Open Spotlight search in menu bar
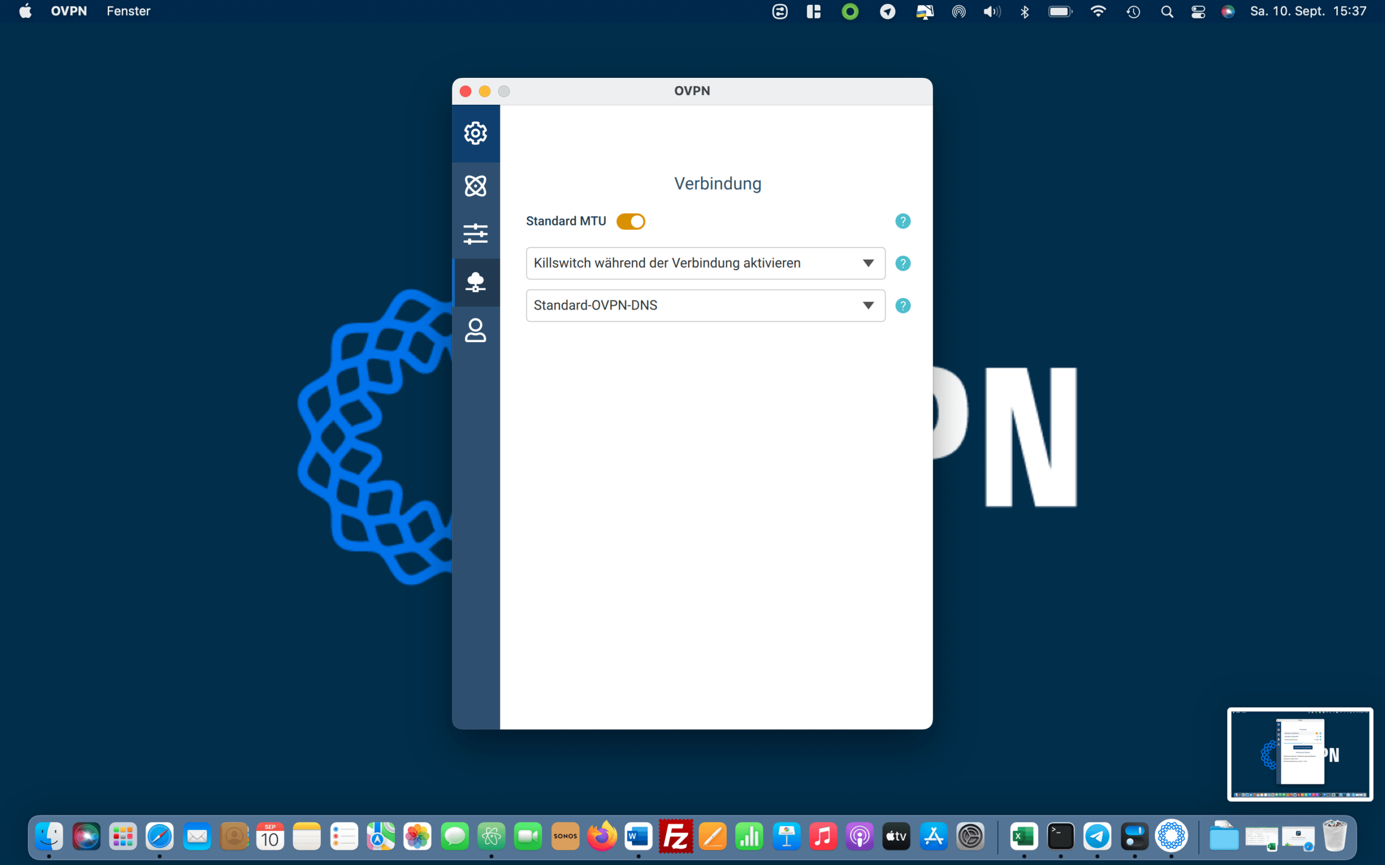This screenshot has height=865, width=1385. pos(1167,11)
